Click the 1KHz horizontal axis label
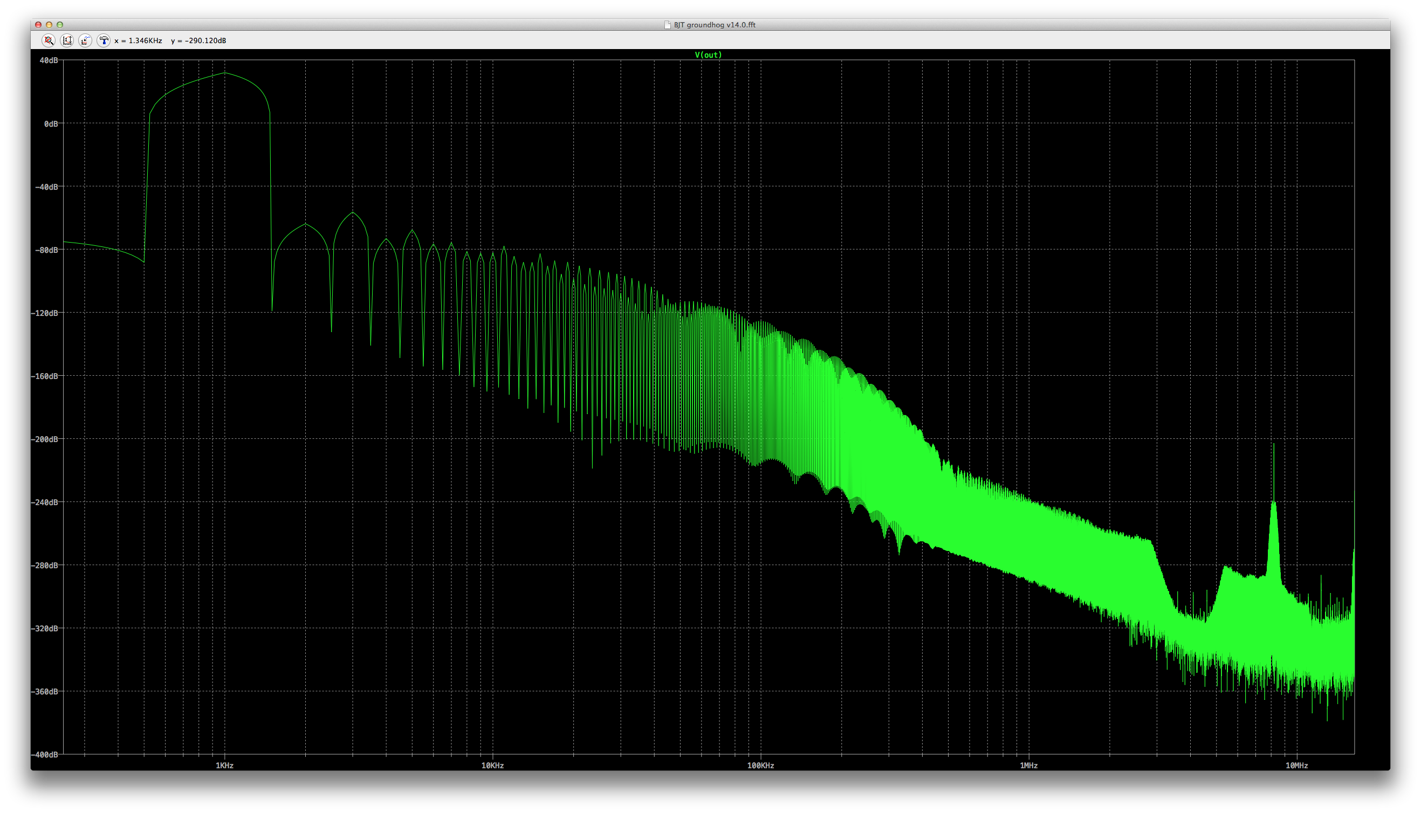The image size is (1421, 813). coord(224,766)
